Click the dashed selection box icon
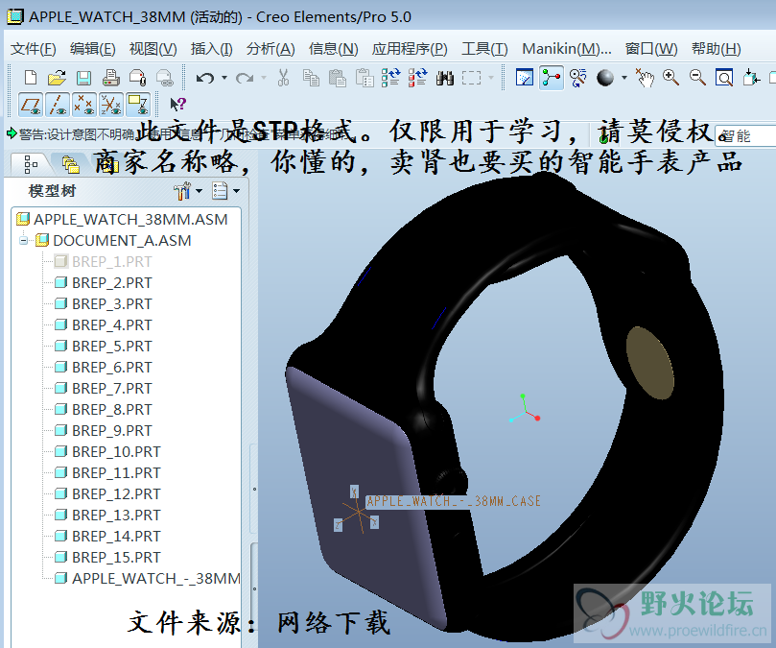 point(471,78)
